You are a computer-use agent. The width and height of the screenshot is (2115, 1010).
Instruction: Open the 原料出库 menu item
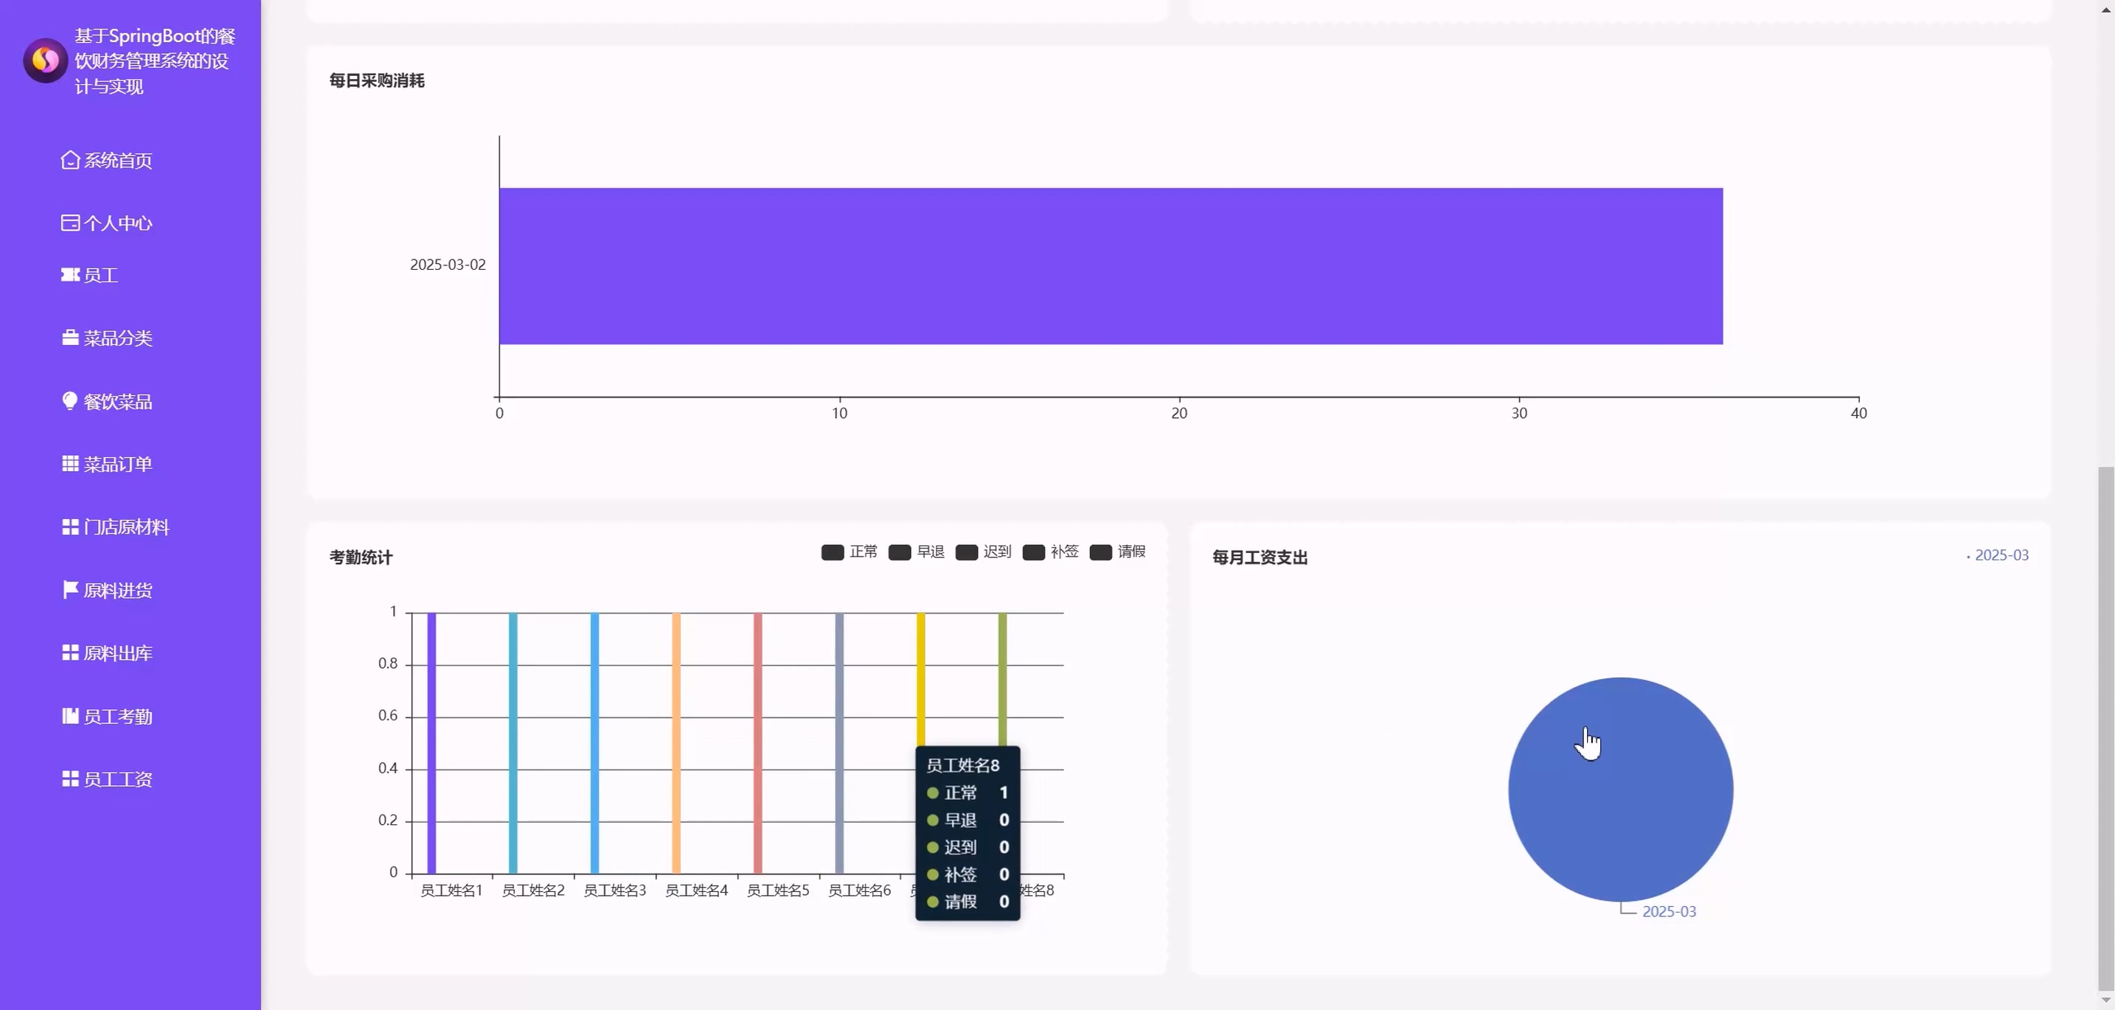coord(117,653)
